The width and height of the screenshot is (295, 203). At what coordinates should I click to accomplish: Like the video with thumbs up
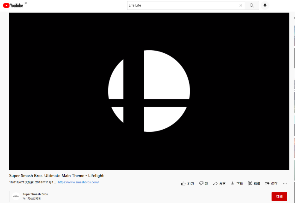[188, 183]
